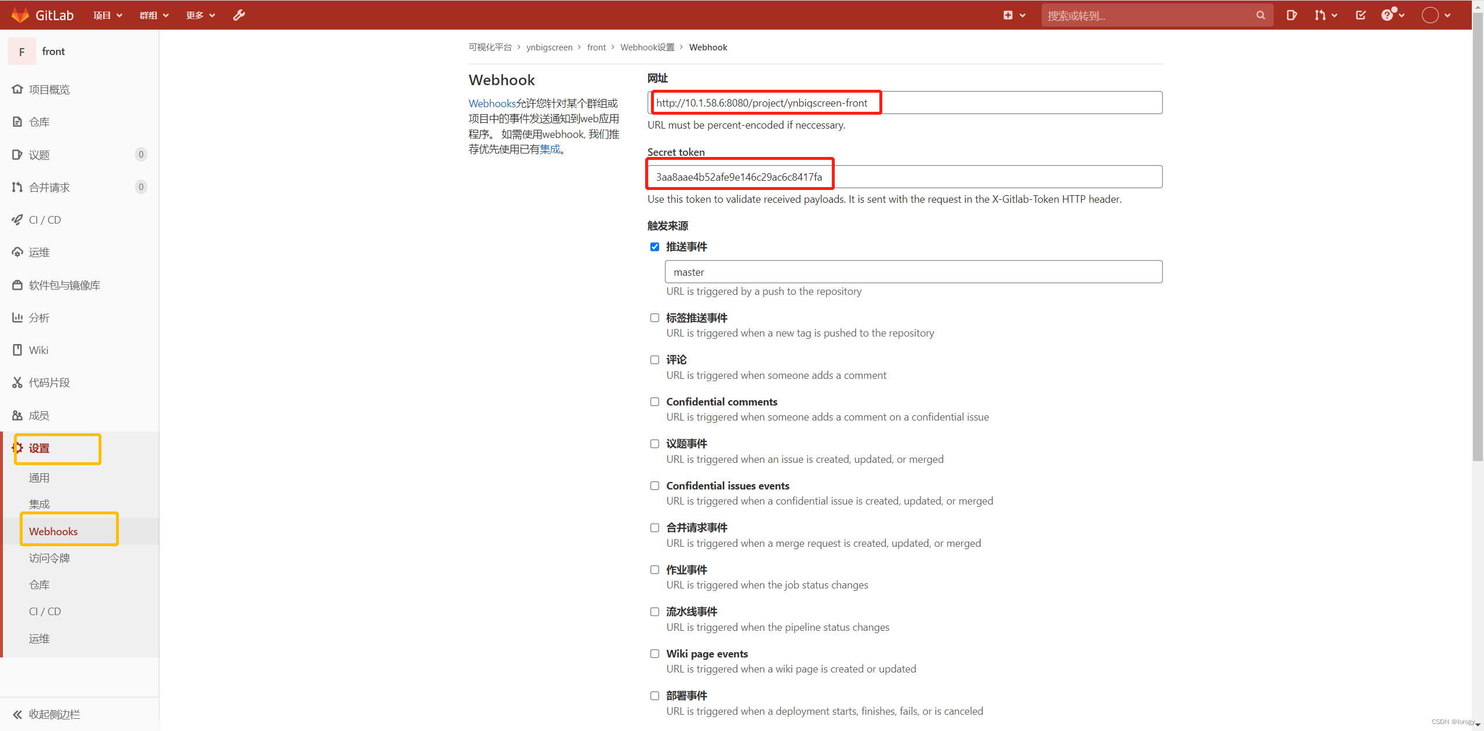Screen dimensions: 1484x731
Task: Open admin area wrench icon
Action: (x=239, y=15)
